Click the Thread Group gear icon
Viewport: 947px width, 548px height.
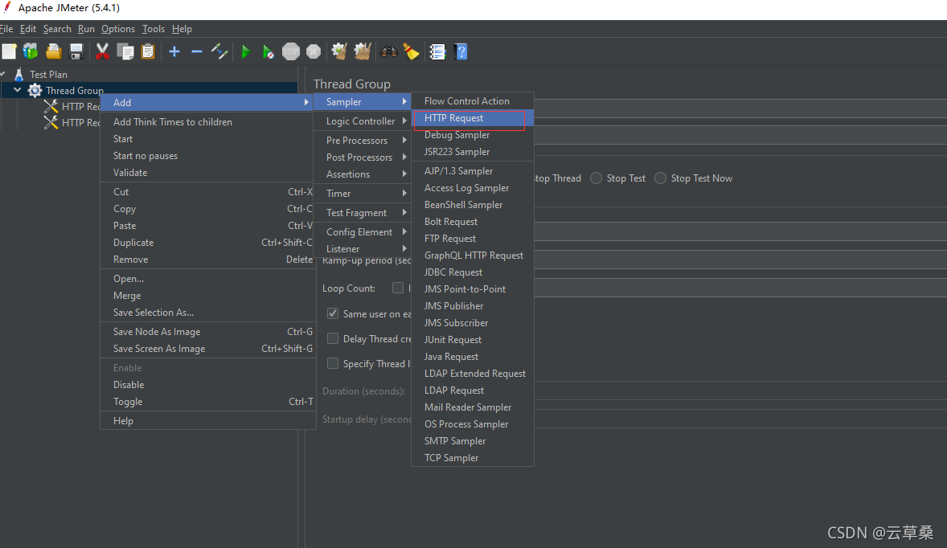pos(35,91)
